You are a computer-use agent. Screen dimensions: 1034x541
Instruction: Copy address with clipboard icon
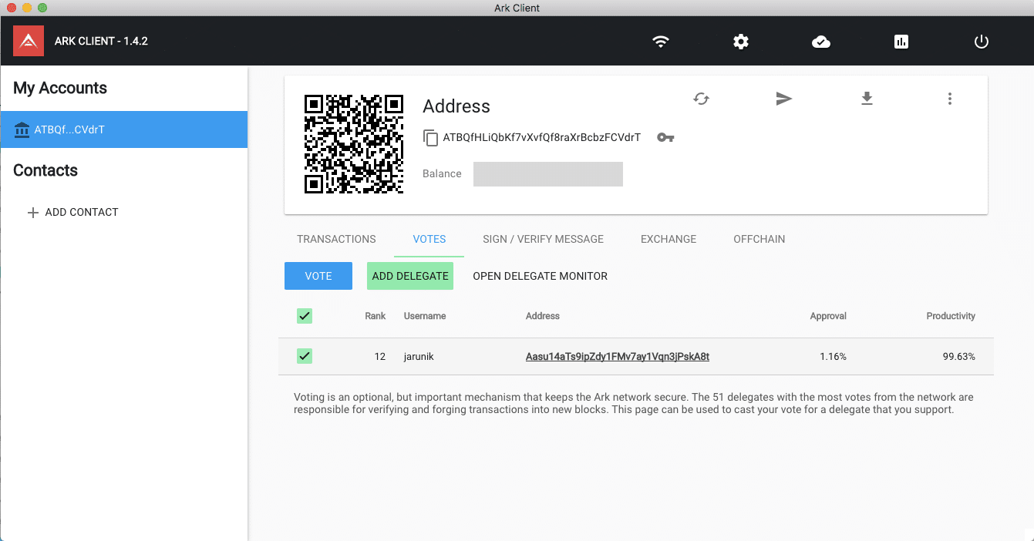pyautogui.click(x=430, y=138)
